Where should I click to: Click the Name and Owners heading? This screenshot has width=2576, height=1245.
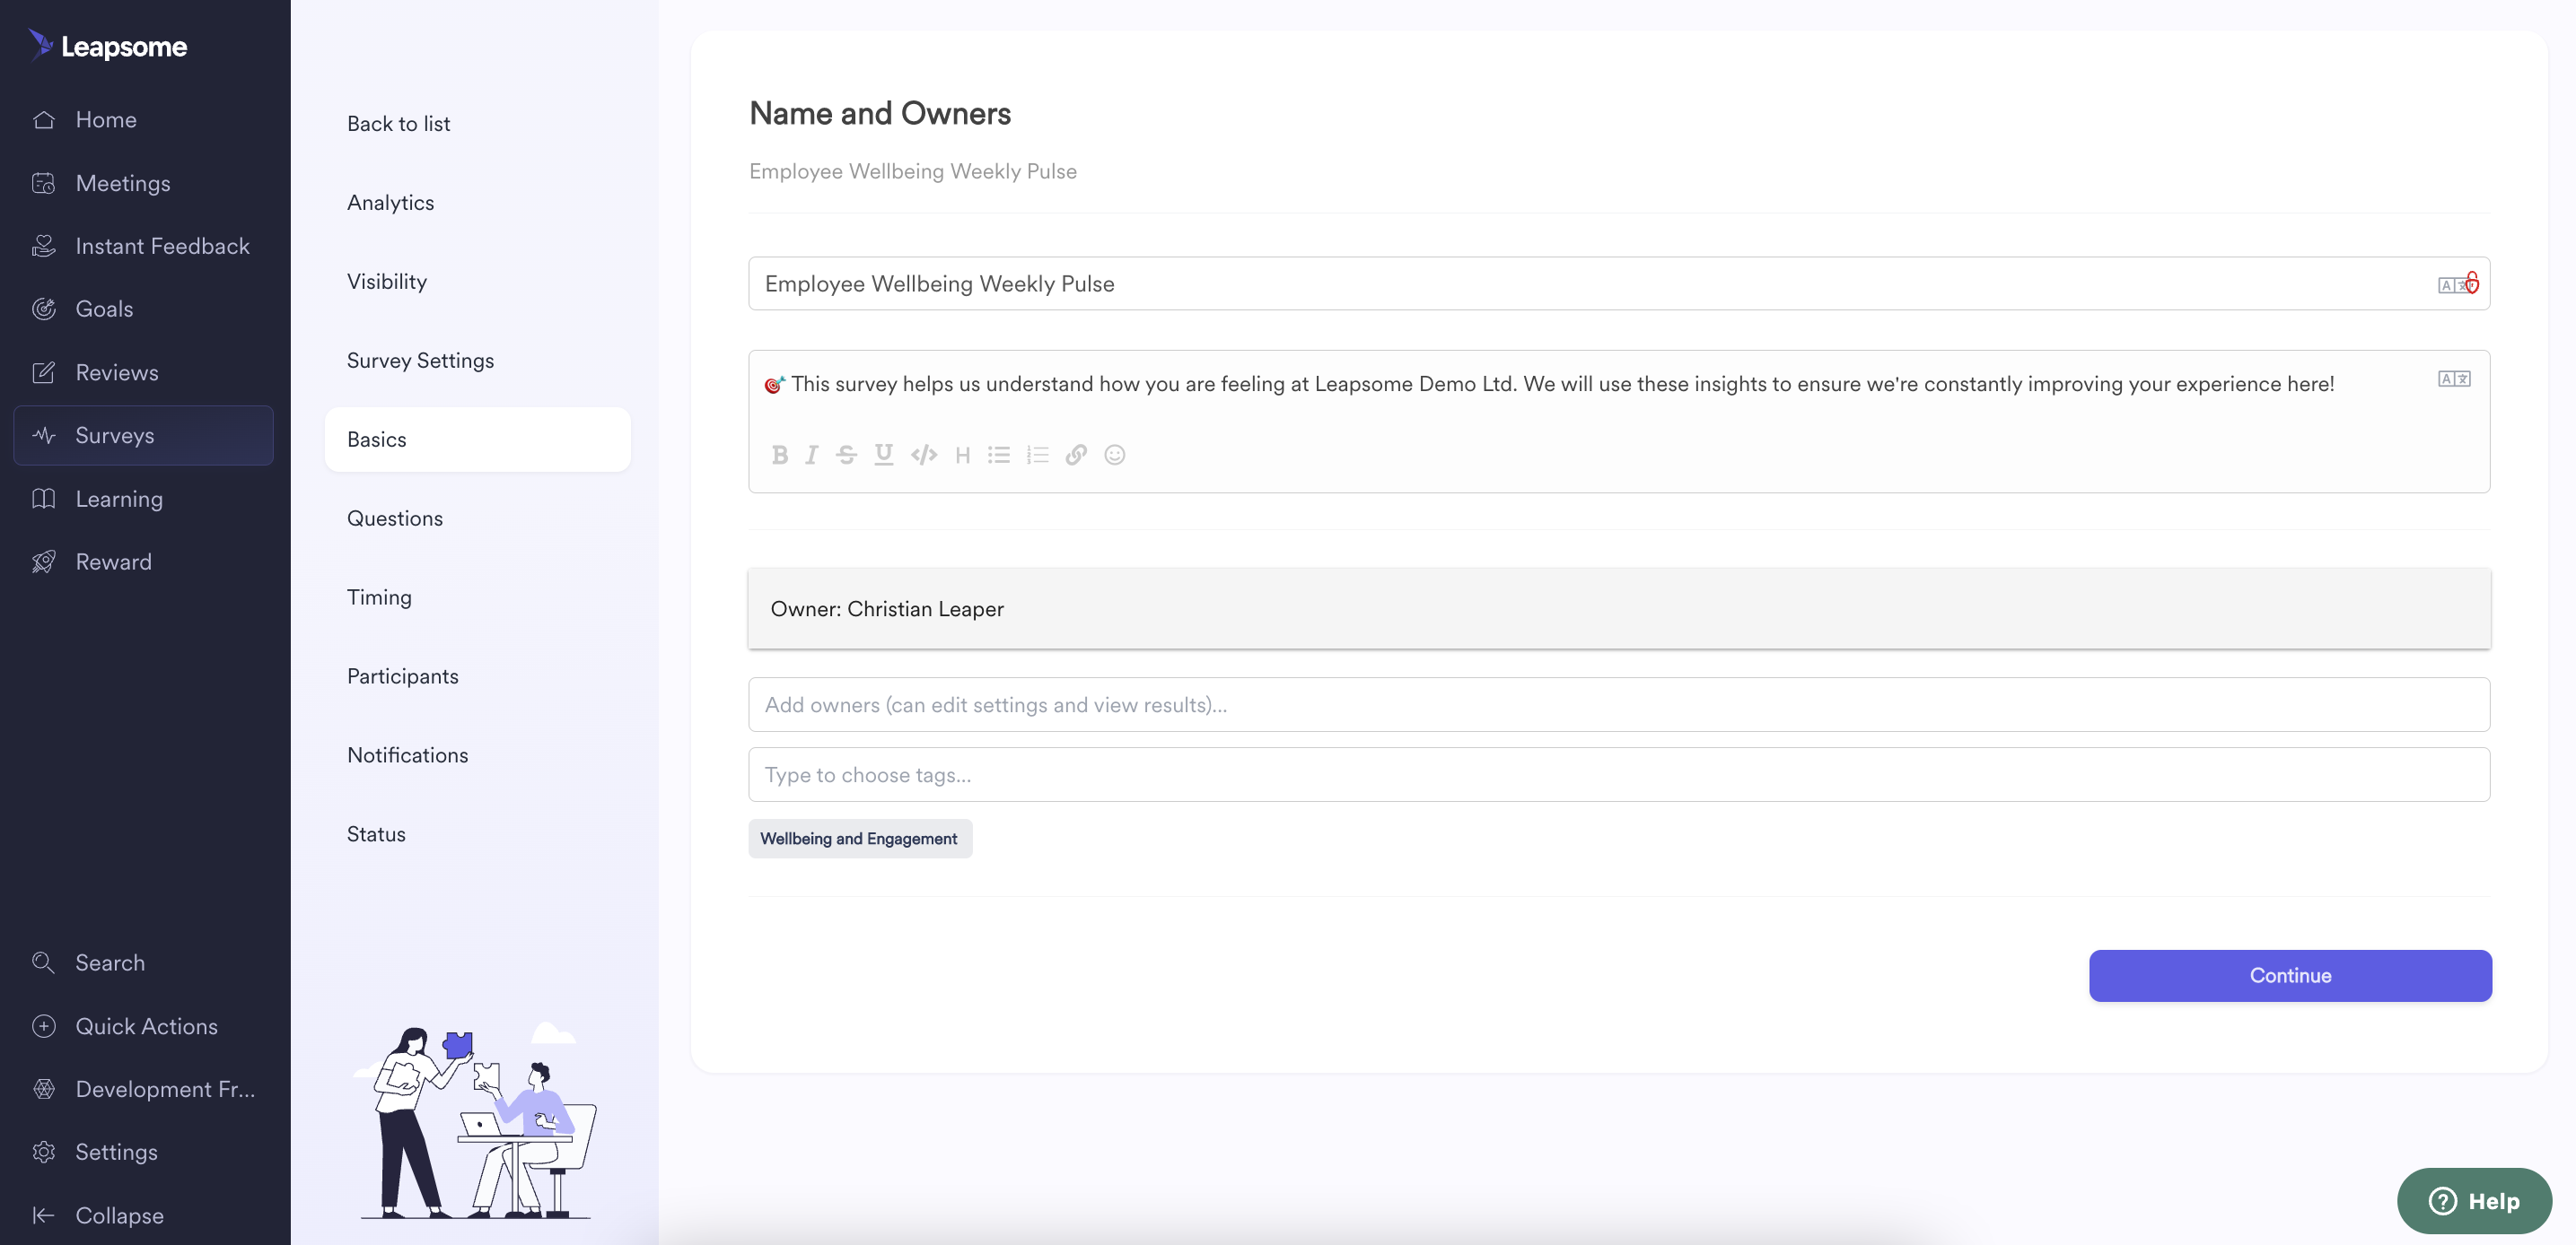(880, 113)
